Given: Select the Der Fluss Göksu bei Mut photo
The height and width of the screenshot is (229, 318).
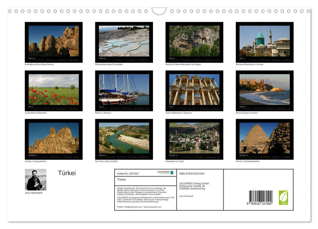Looking at the screenshot, I should pyautogui.click(x=124, y=138).
